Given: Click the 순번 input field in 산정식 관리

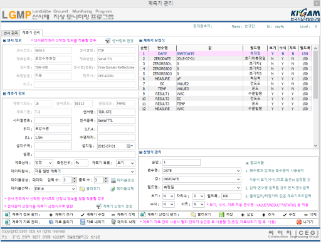Looking at the screenshot, I should point(181,162).
